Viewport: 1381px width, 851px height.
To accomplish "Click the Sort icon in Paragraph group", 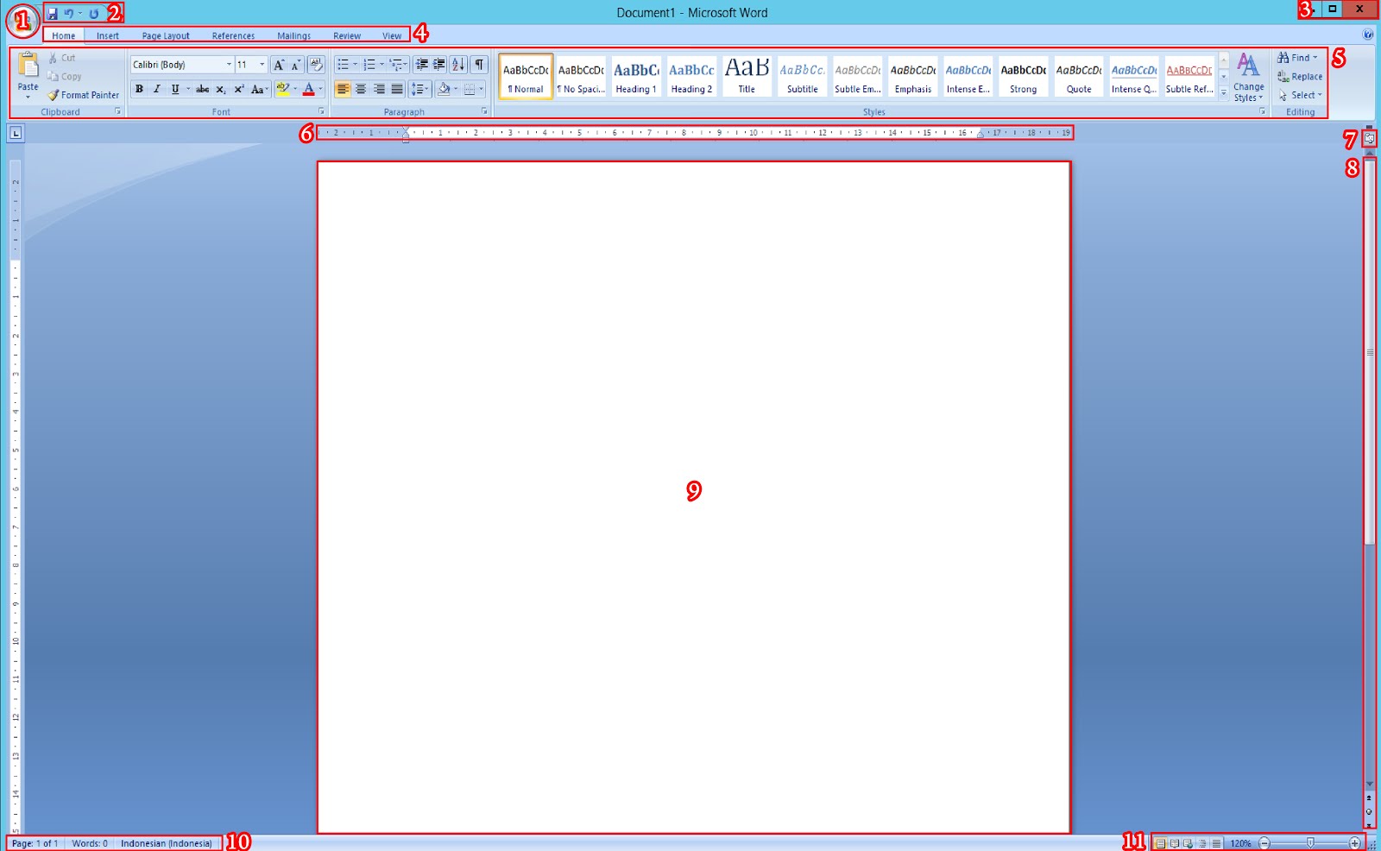I will (457, 64).
